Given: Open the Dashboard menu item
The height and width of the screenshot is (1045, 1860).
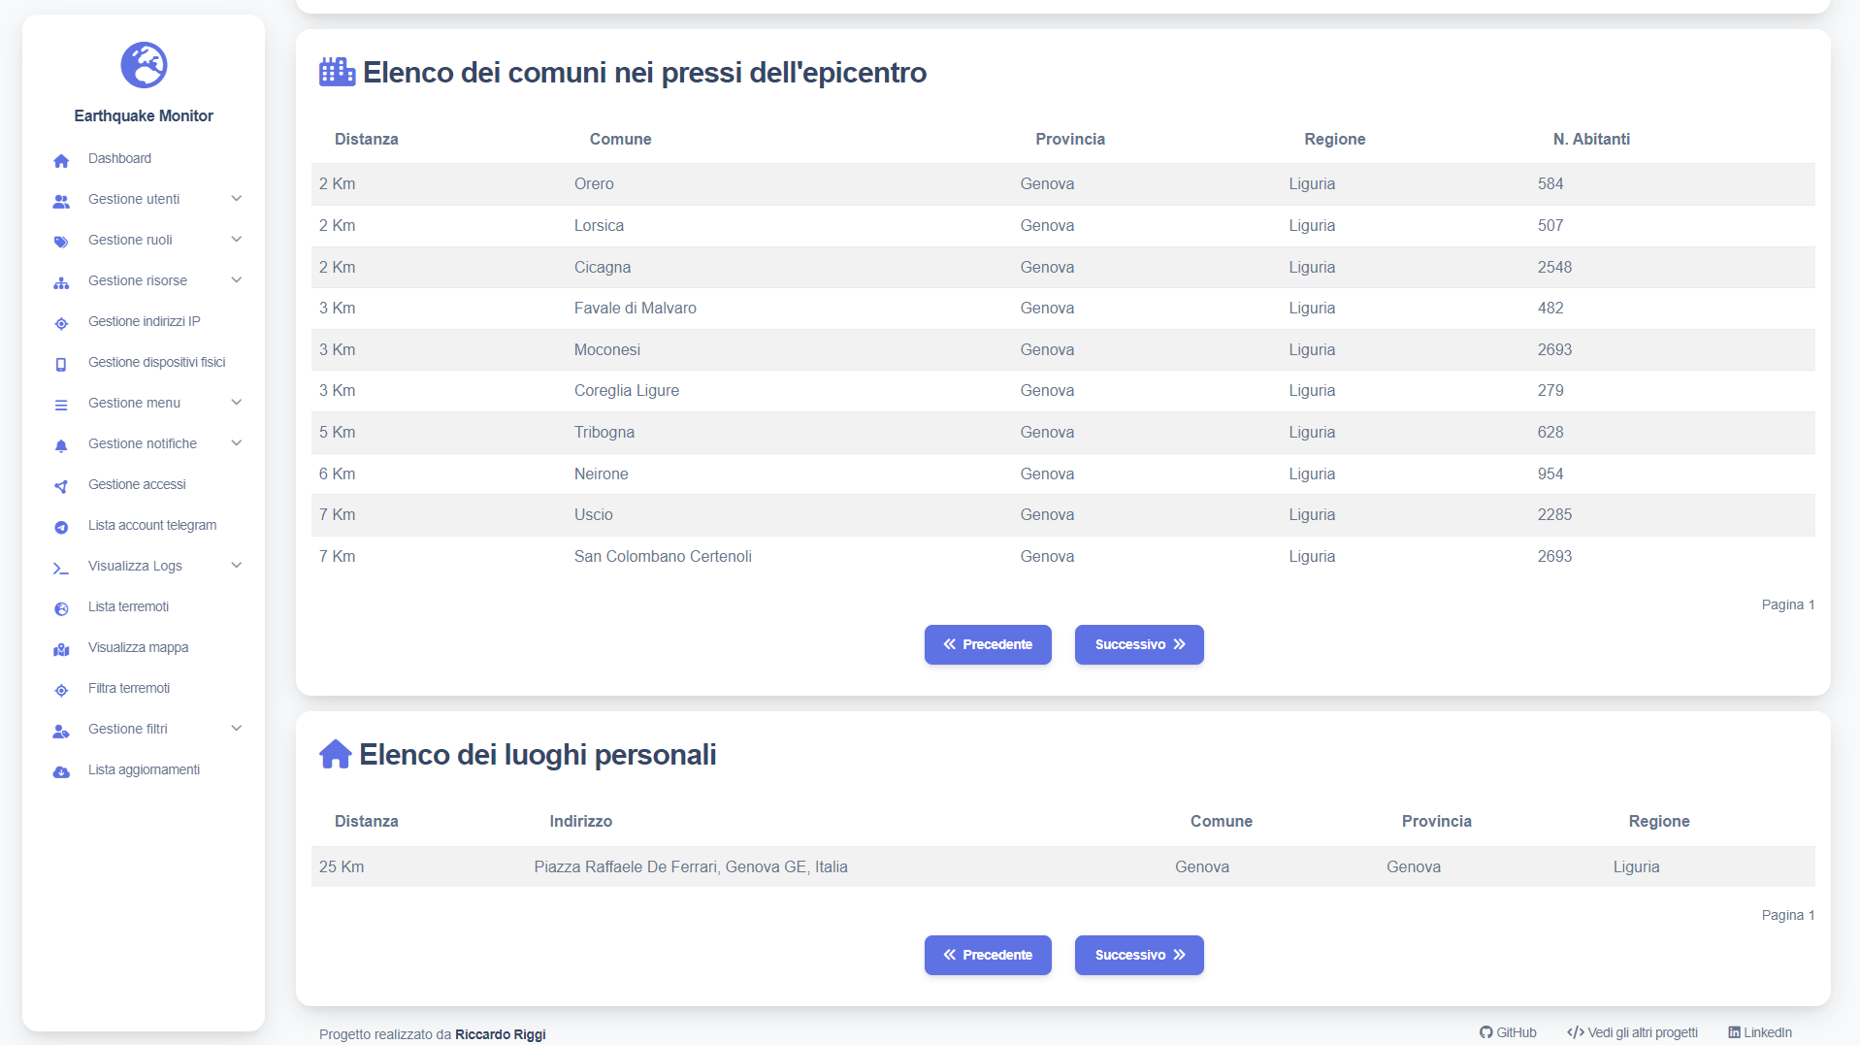Looking at the screenshot, I should (x=119, y=158).
